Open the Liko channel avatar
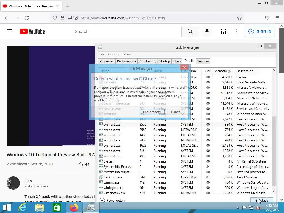Image resolution: width=284 pixels, height=213 pixels. pyautogui.click(x=13, y=183)
